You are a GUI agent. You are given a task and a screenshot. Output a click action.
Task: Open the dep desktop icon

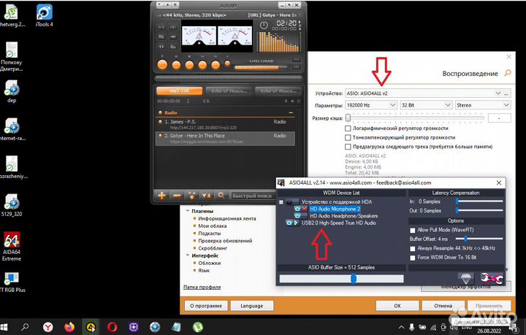click(12, 91)
